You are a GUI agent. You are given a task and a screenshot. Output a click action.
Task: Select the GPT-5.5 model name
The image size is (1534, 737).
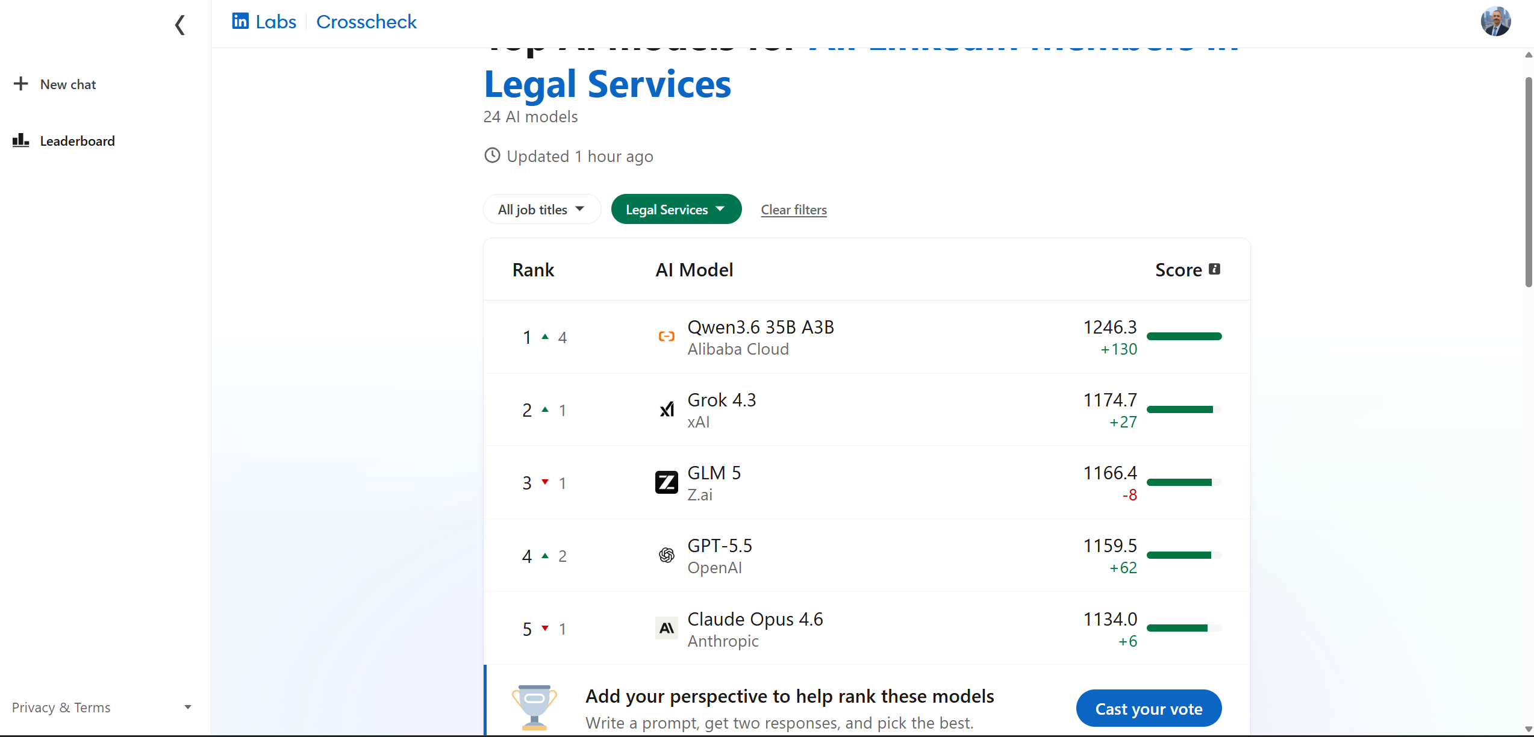point(720,546)
